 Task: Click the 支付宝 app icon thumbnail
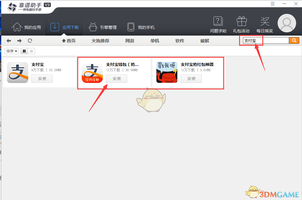coord(18,73)
